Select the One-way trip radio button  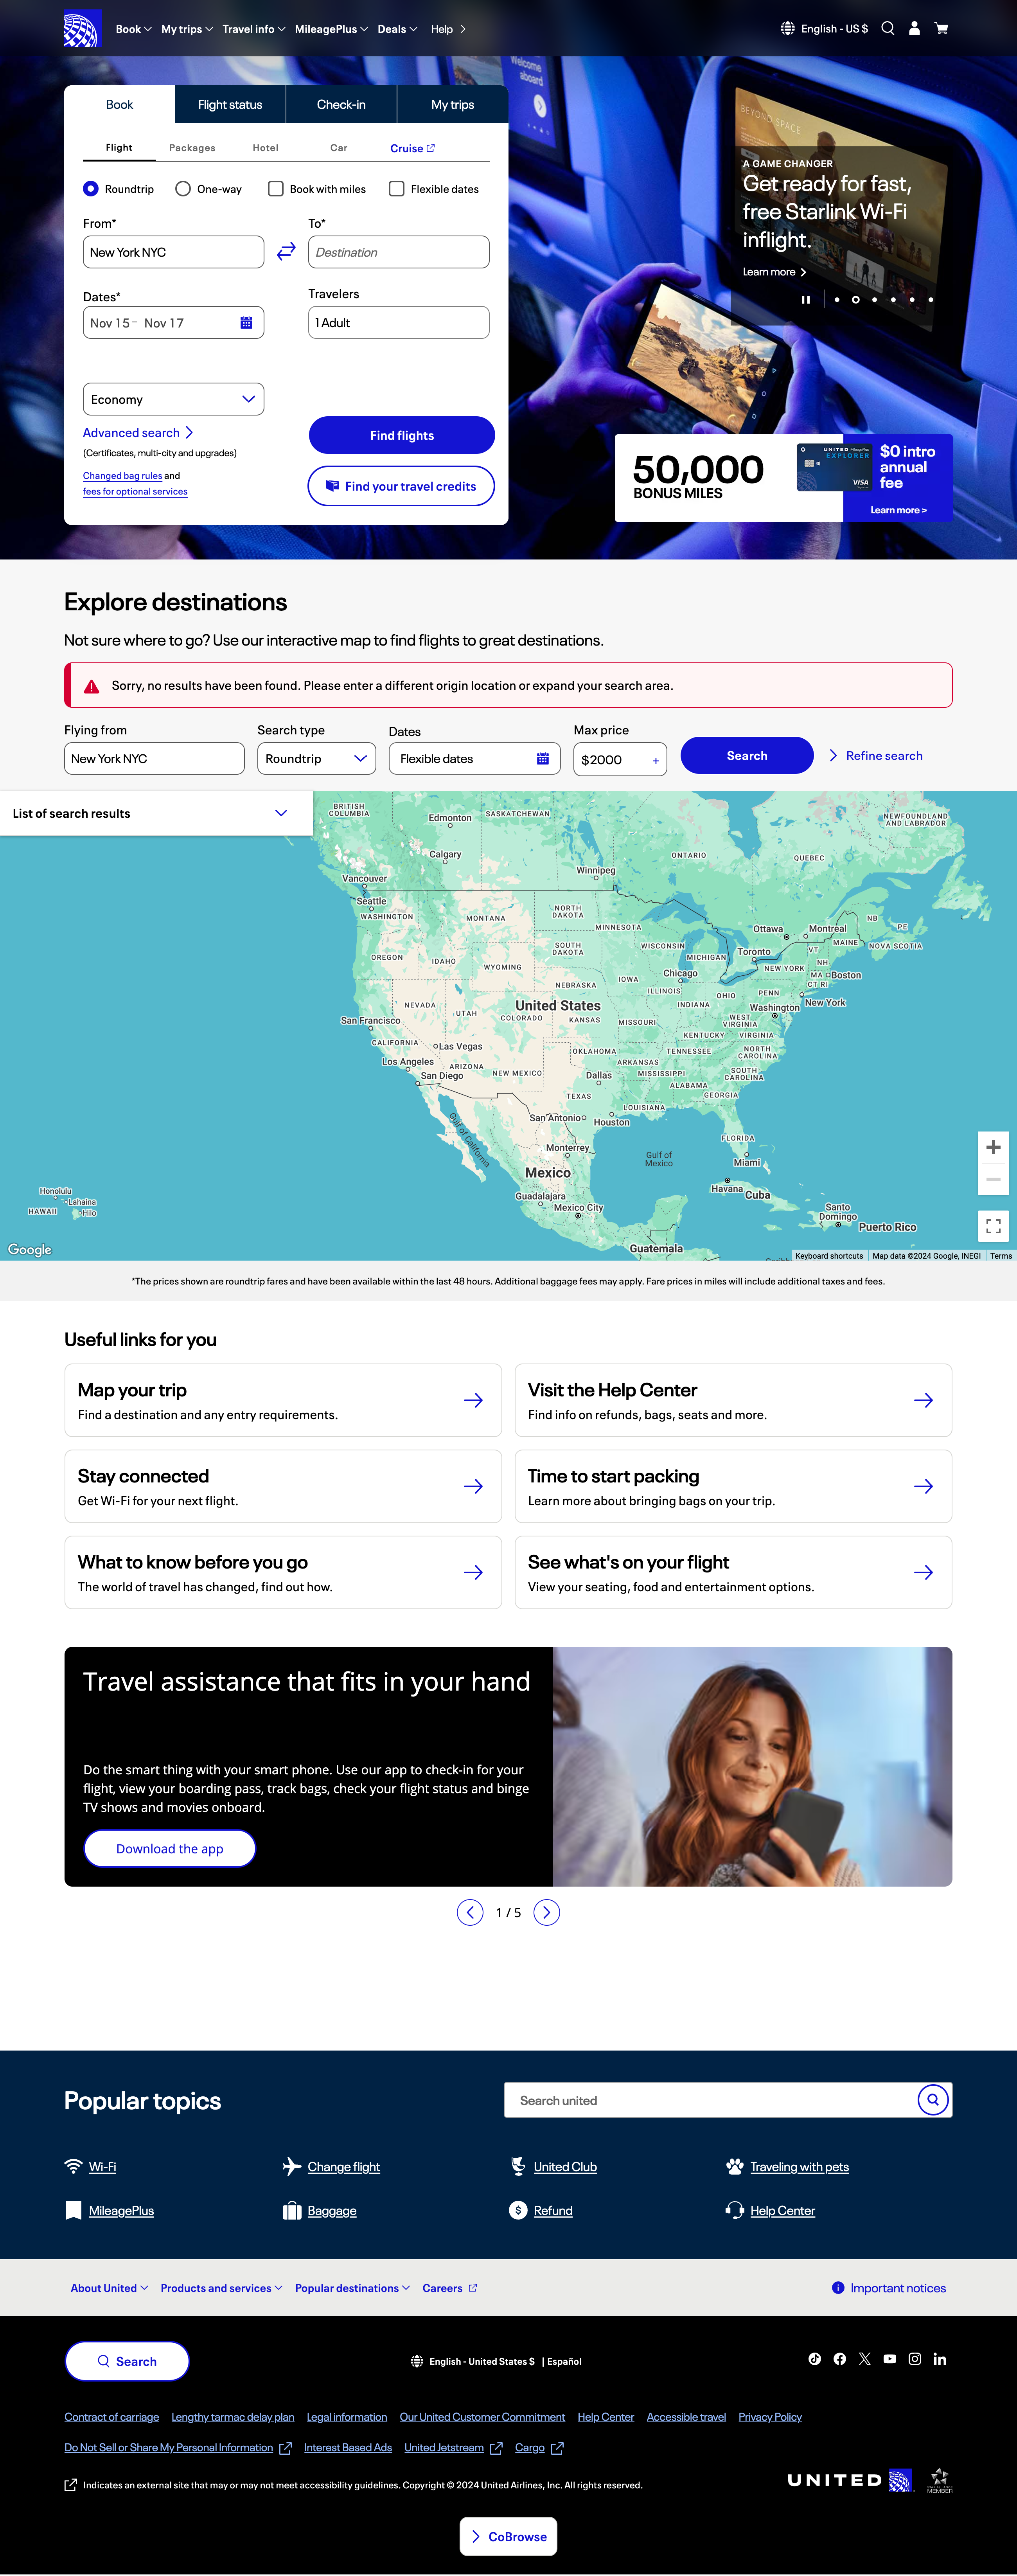183,188
